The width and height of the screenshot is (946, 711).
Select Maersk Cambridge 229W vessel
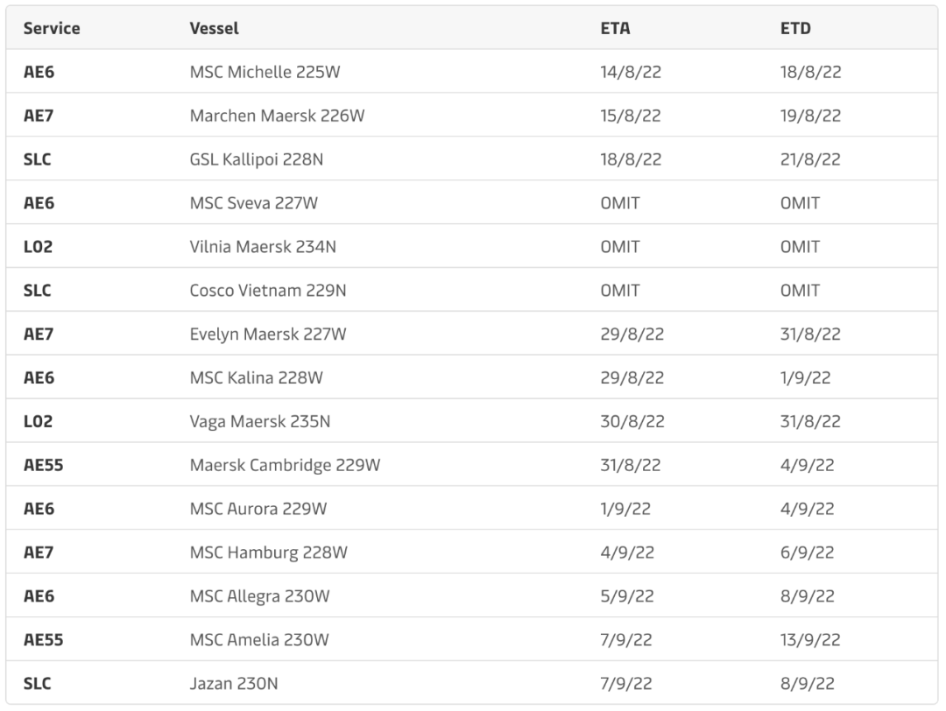285,465
